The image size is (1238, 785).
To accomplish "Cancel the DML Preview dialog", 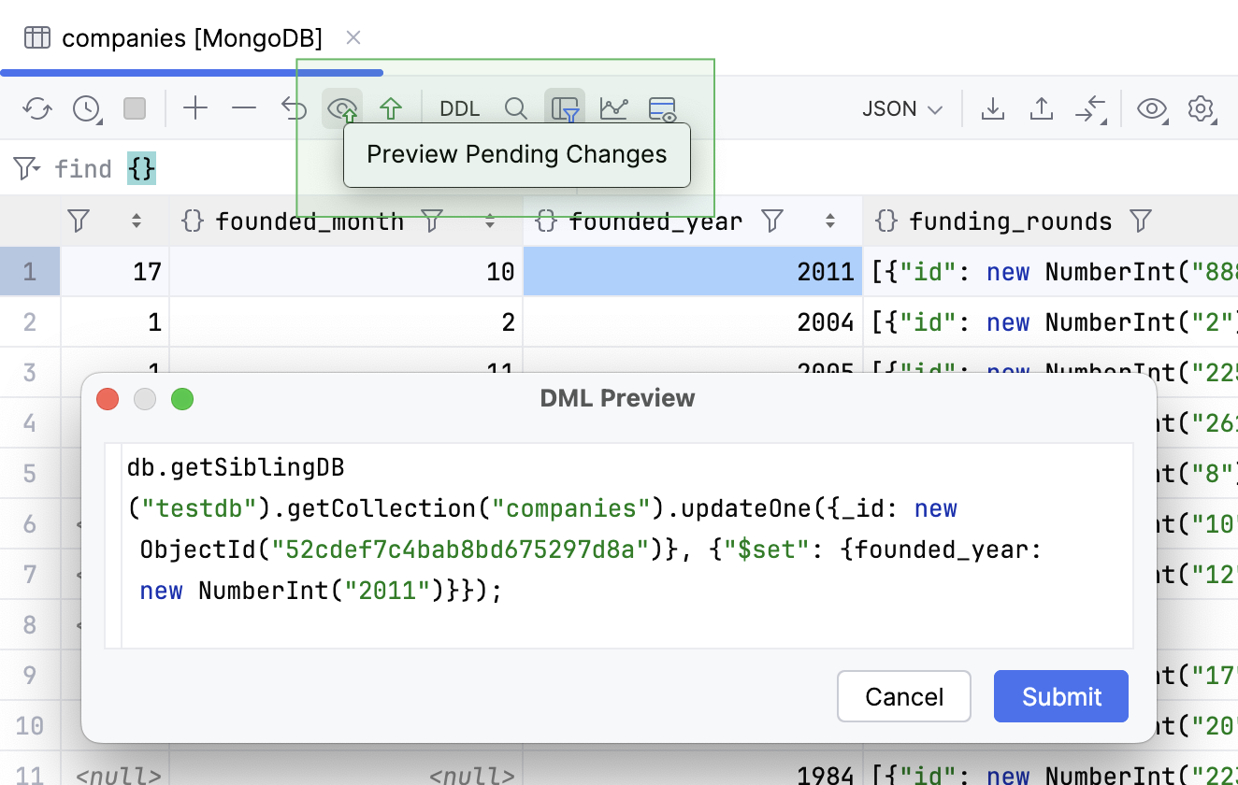I will [x=903, y=696].
